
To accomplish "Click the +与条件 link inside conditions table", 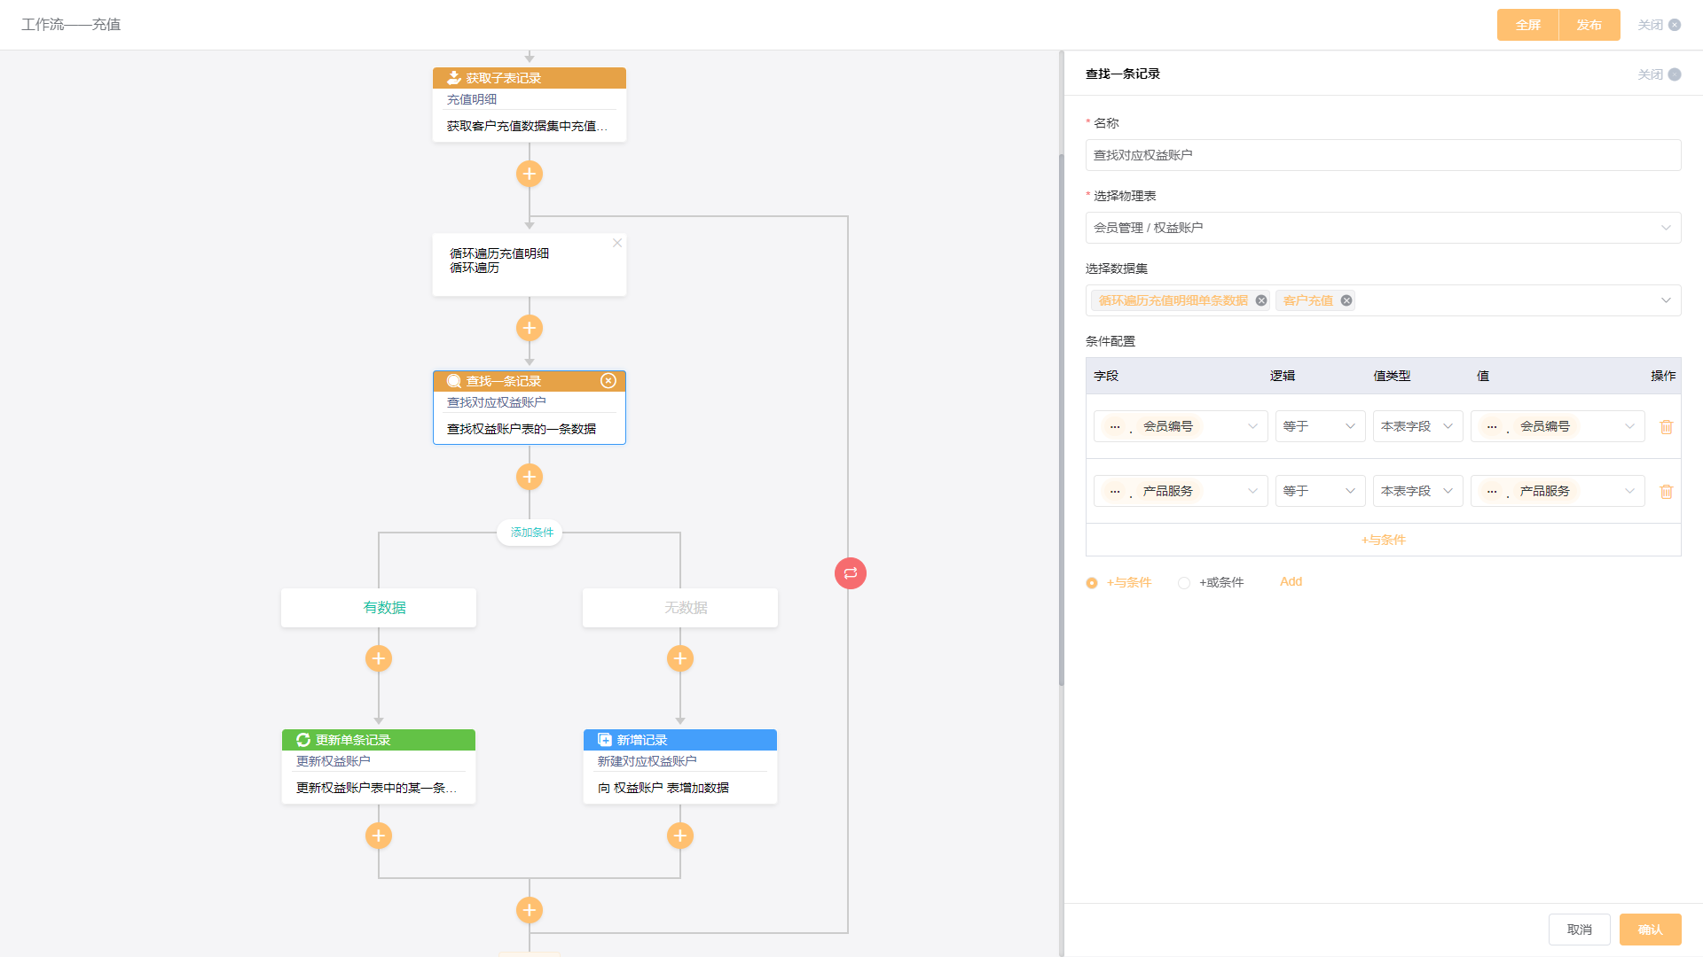I will tap(1383, 540).
